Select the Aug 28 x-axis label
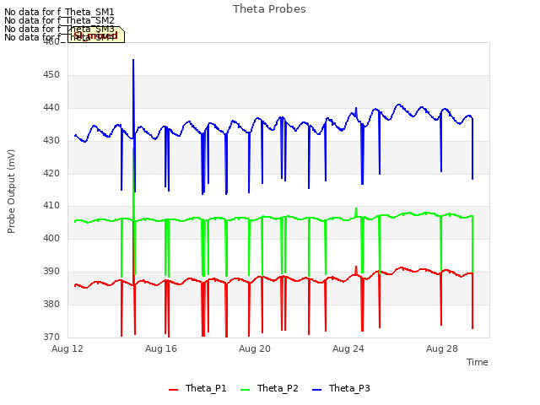540x405 pixels. [442, 348]
